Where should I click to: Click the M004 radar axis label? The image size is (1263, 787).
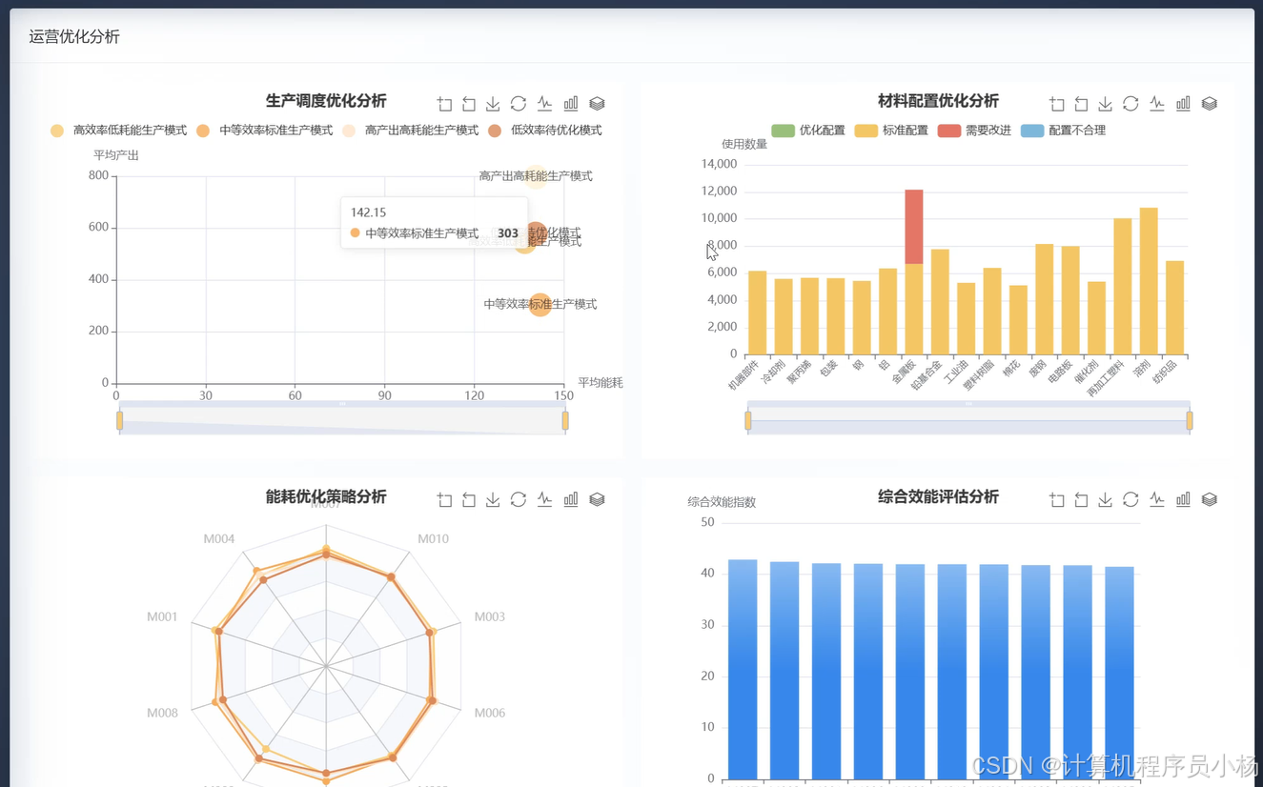coord(218,539)
